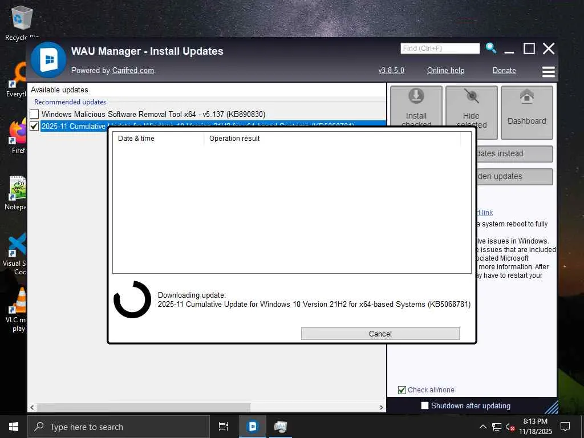
Task: Click the Available updates heading
Action: point(59,90)
